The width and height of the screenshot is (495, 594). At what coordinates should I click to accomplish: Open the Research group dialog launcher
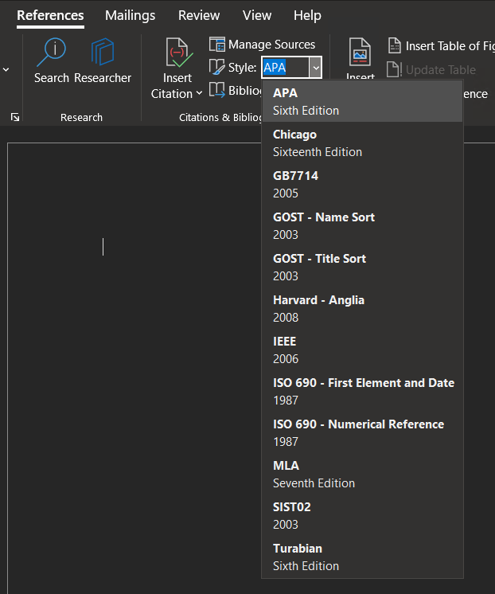click(x=15, y=117)
